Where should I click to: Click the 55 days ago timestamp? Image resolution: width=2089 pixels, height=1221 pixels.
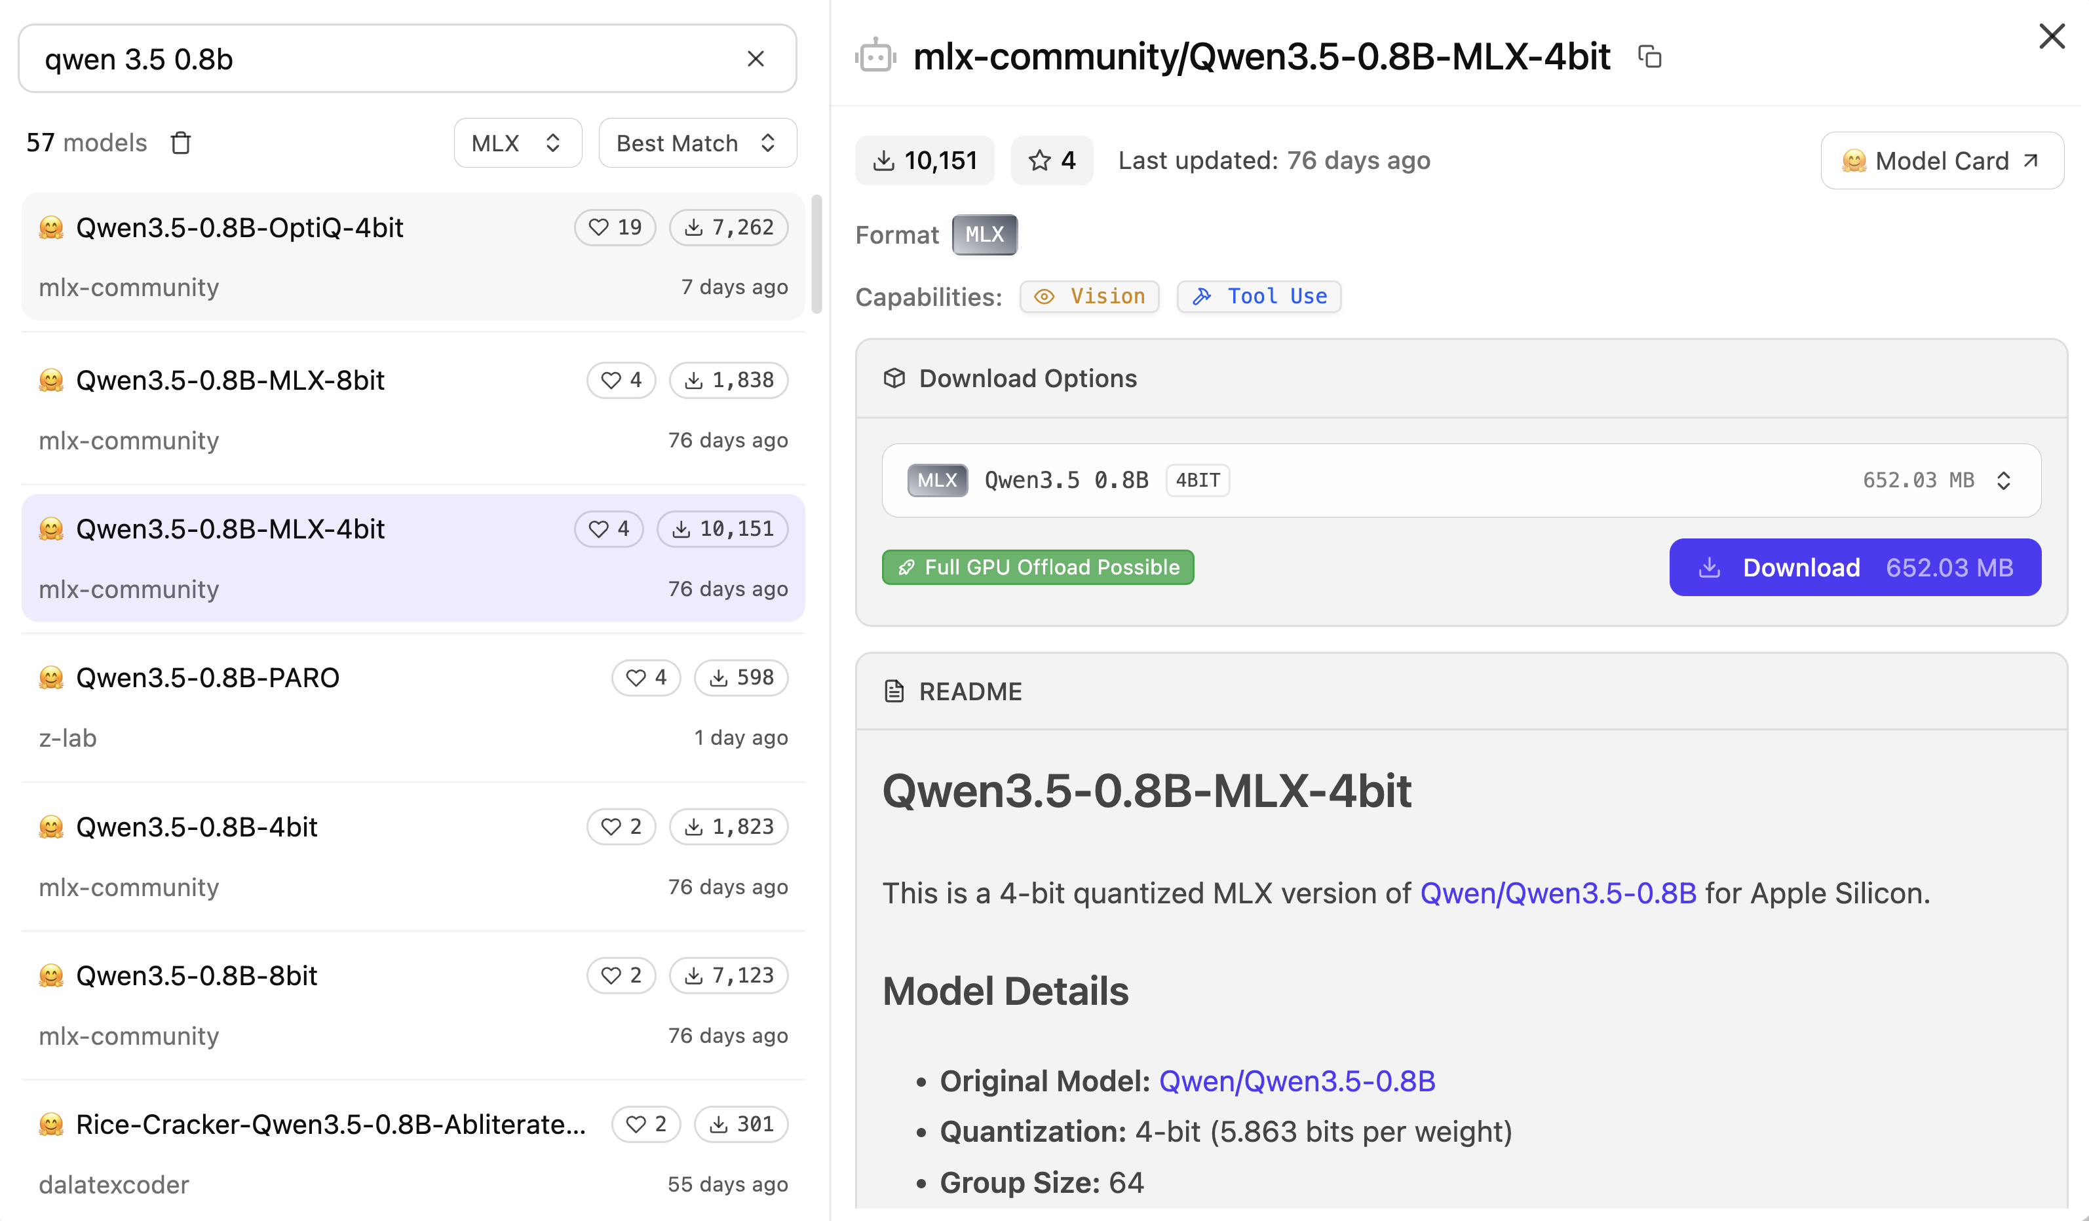[x=728, y=1186]
